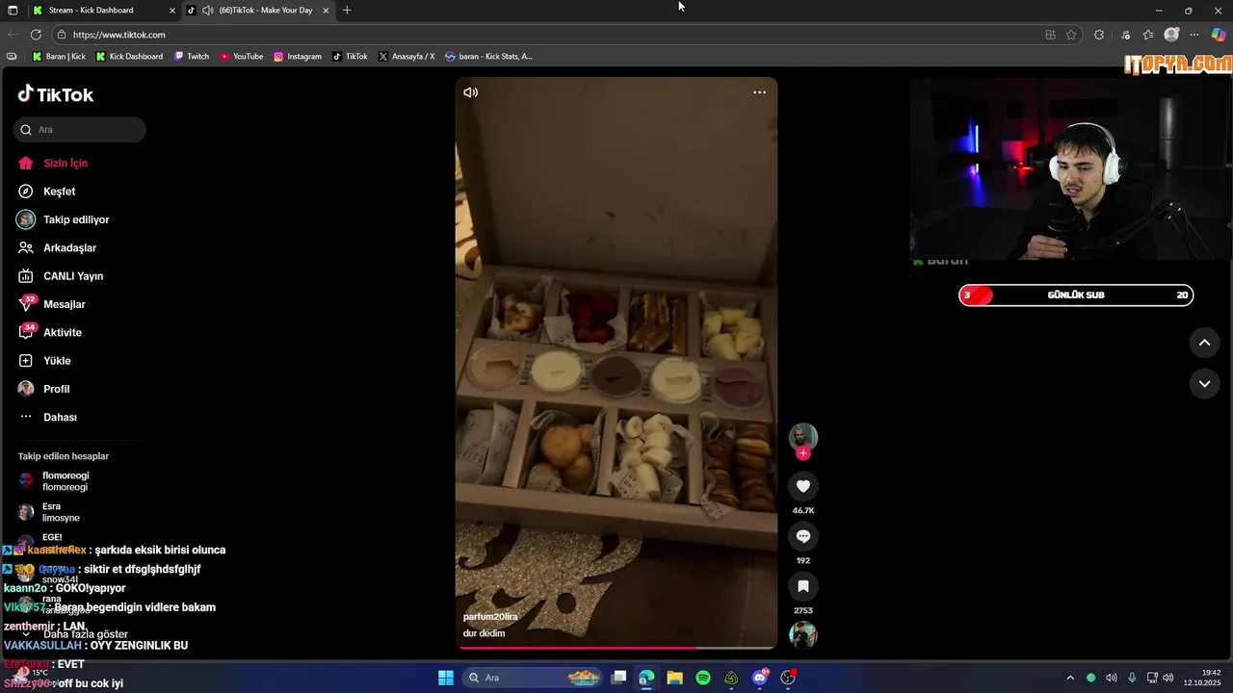Open Edge Settings and more menu
Viewport: 1233px width, 693px height.
1195,35
